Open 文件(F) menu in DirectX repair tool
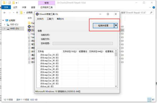This screenshot has width=157, height=103. 40,19
